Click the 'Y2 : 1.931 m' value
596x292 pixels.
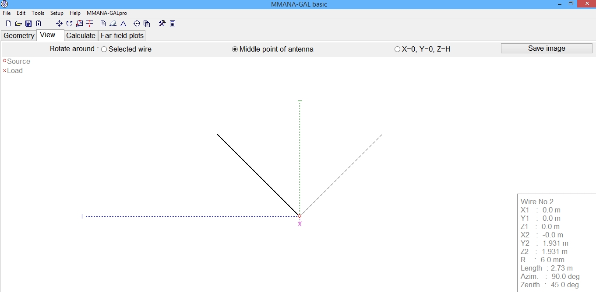(x=544, y=243)
